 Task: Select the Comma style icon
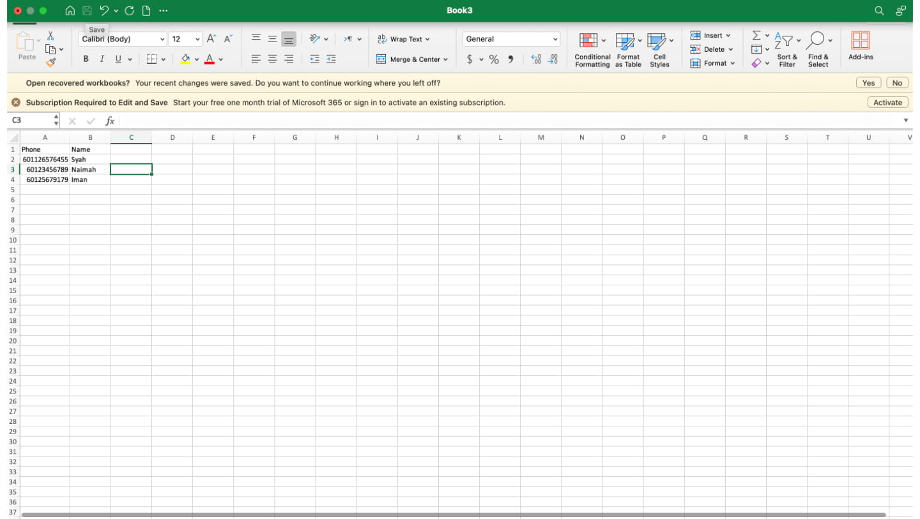click(x=509, y=59)
